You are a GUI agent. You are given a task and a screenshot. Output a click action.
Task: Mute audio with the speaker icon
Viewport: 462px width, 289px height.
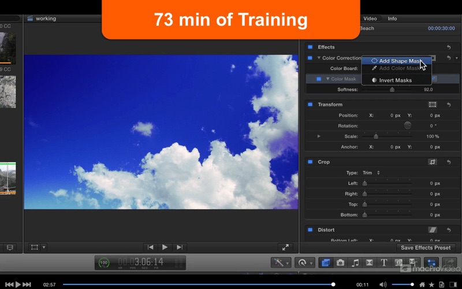tap(383, 284)
